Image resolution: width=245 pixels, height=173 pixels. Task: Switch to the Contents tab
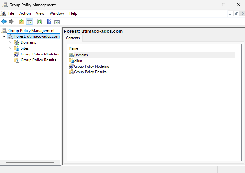[73, 38]
